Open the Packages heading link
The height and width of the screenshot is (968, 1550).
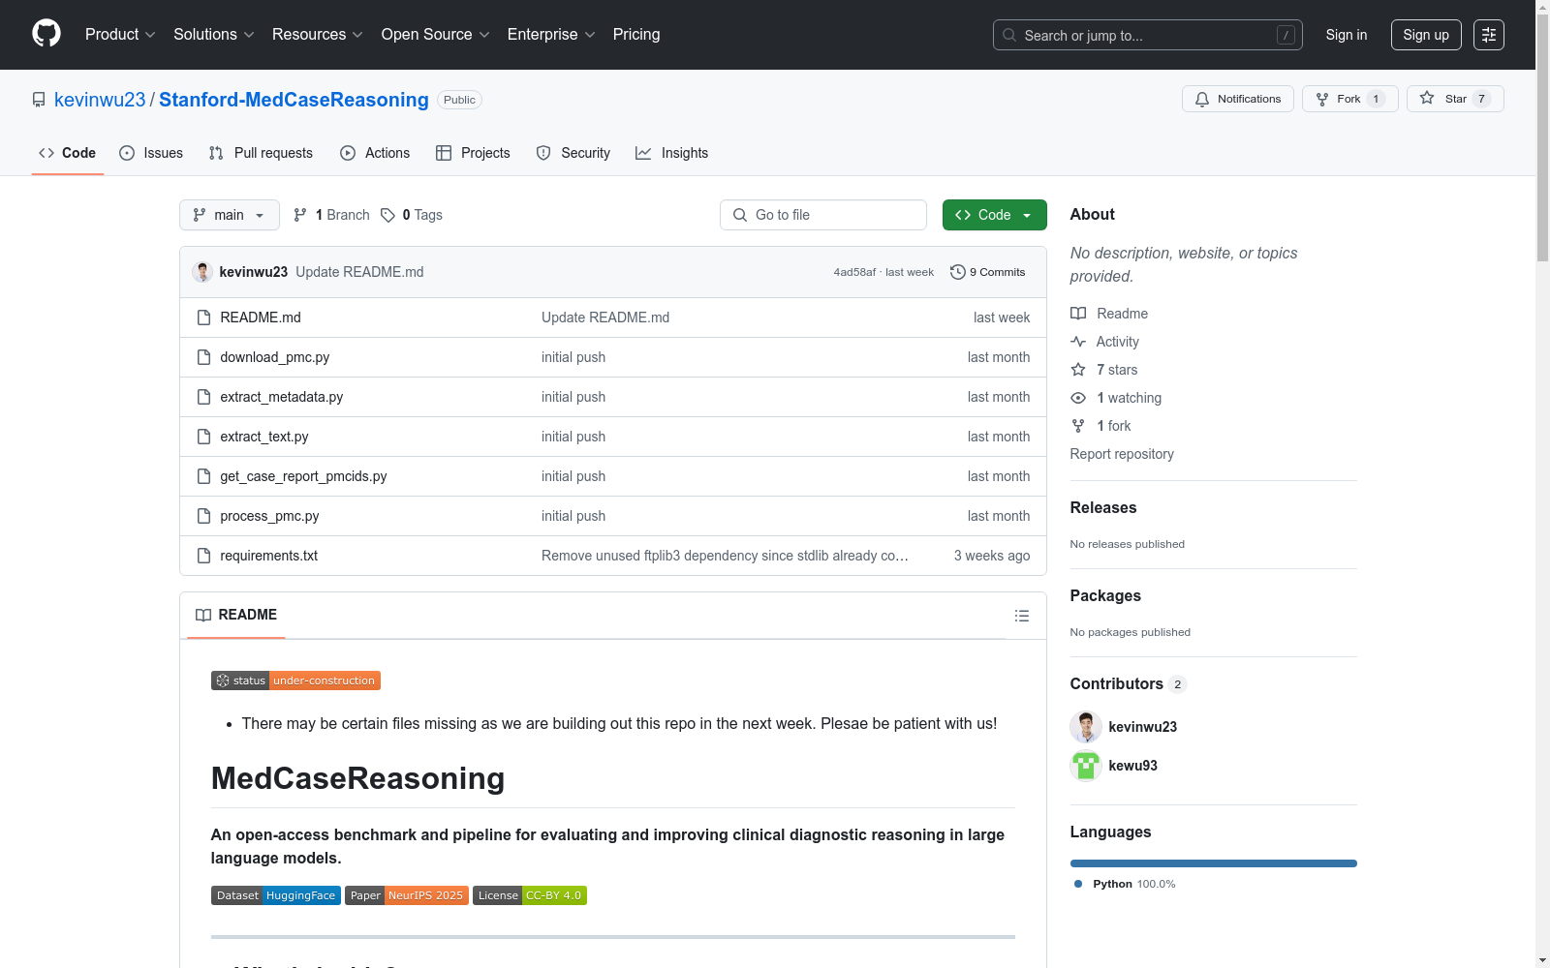coord(1105,595)
